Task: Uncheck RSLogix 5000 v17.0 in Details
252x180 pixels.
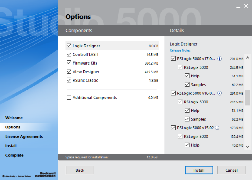Action: 173,59
